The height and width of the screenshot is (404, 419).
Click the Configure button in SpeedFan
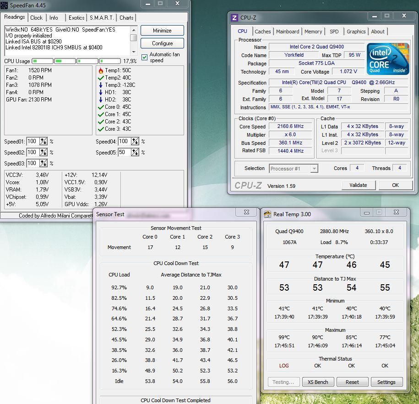pyautogui.click(x=162, y=43)
